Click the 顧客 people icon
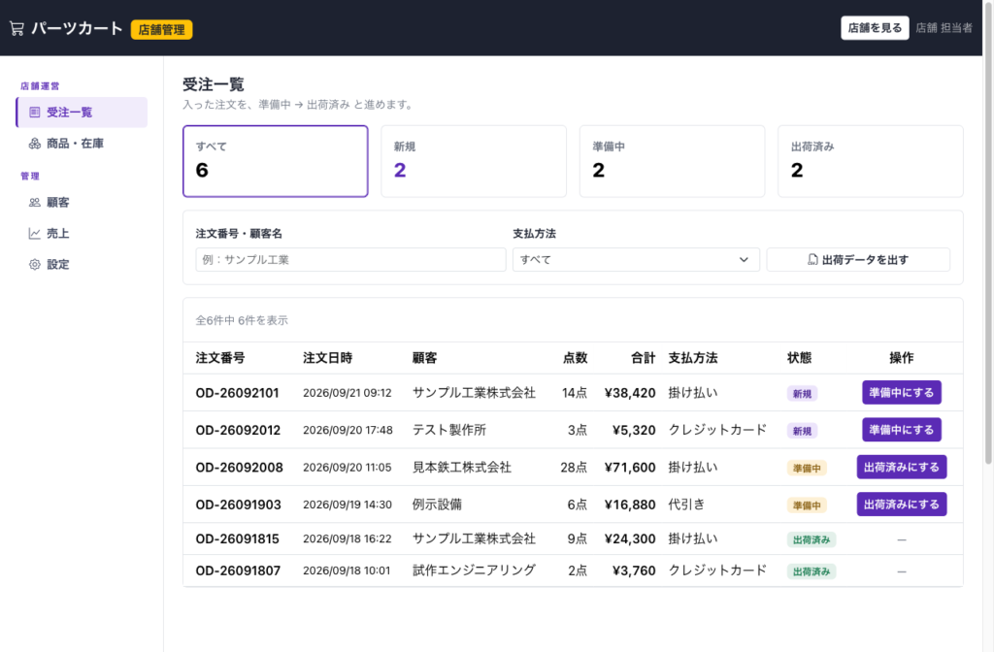Viewport: 994px width, 652px height. (34, 202)
